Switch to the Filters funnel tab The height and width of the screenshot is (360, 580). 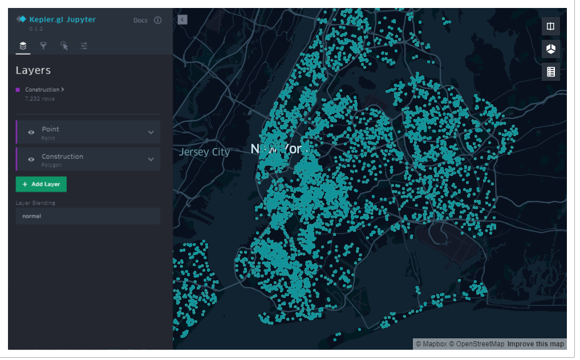(43, 46)
